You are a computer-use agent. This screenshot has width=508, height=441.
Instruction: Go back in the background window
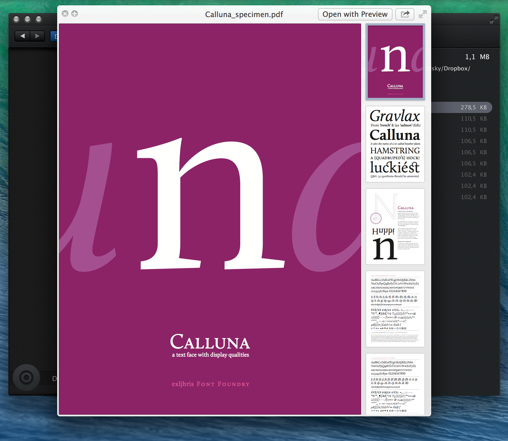[22, 36]
